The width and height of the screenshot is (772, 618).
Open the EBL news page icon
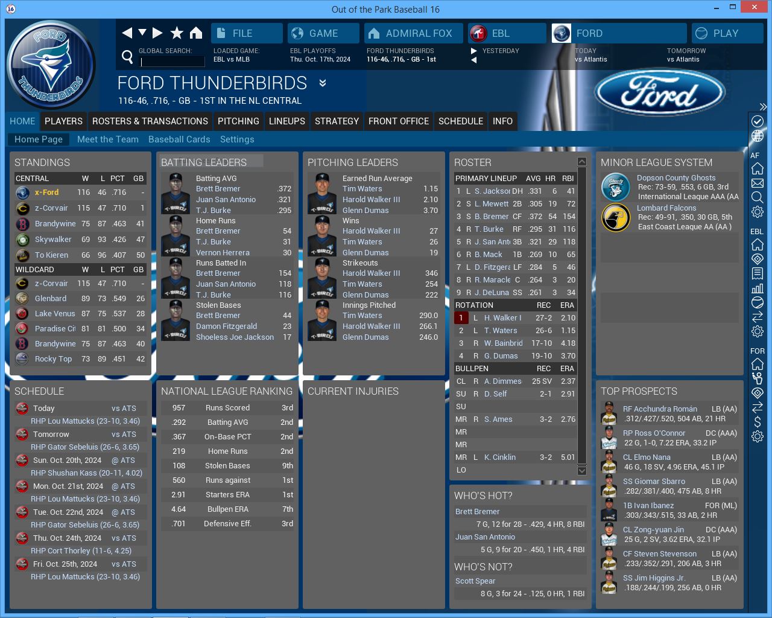(x=758, y=273)
